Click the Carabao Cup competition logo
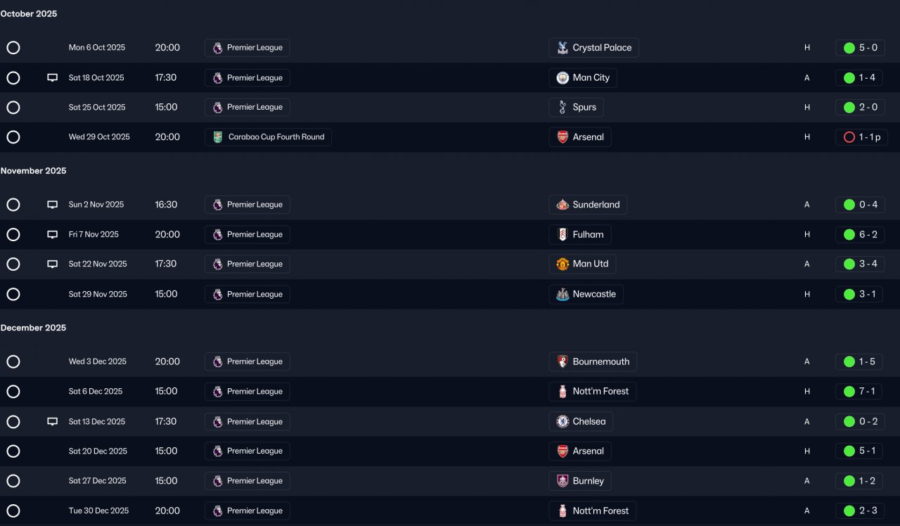Screen dimensions: 900x526 point(218,137)
